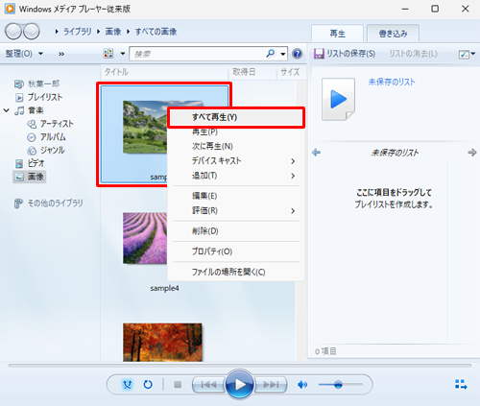Screen dimensions: 480x406
Task: Click the リストの保存 floppy disk icon
Action: [319, 54]
